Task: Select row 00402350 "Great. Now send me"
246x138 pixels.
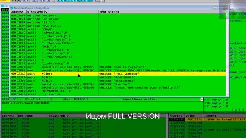Action: (x=118, y=88)
